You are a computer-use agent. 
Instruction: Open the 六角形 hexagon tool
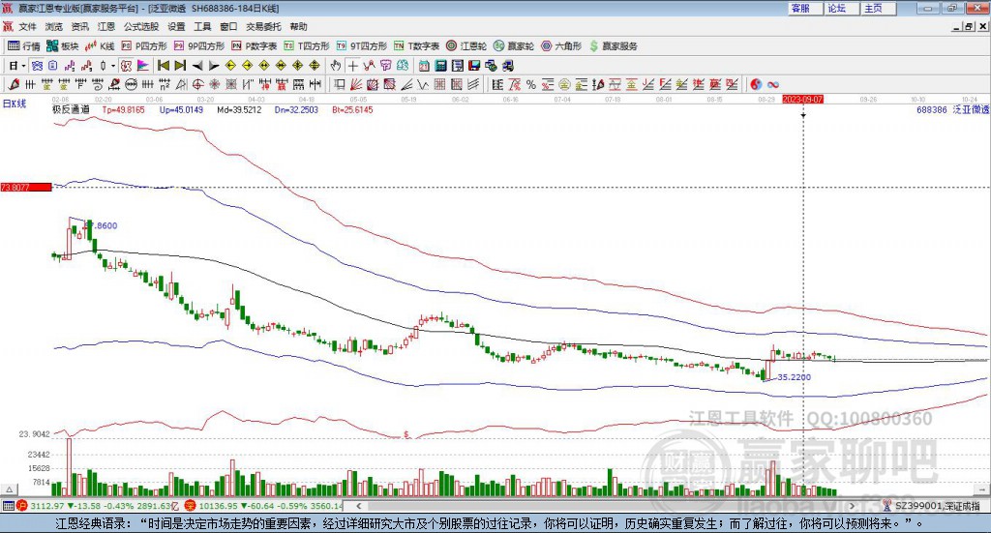coord(561,46)
